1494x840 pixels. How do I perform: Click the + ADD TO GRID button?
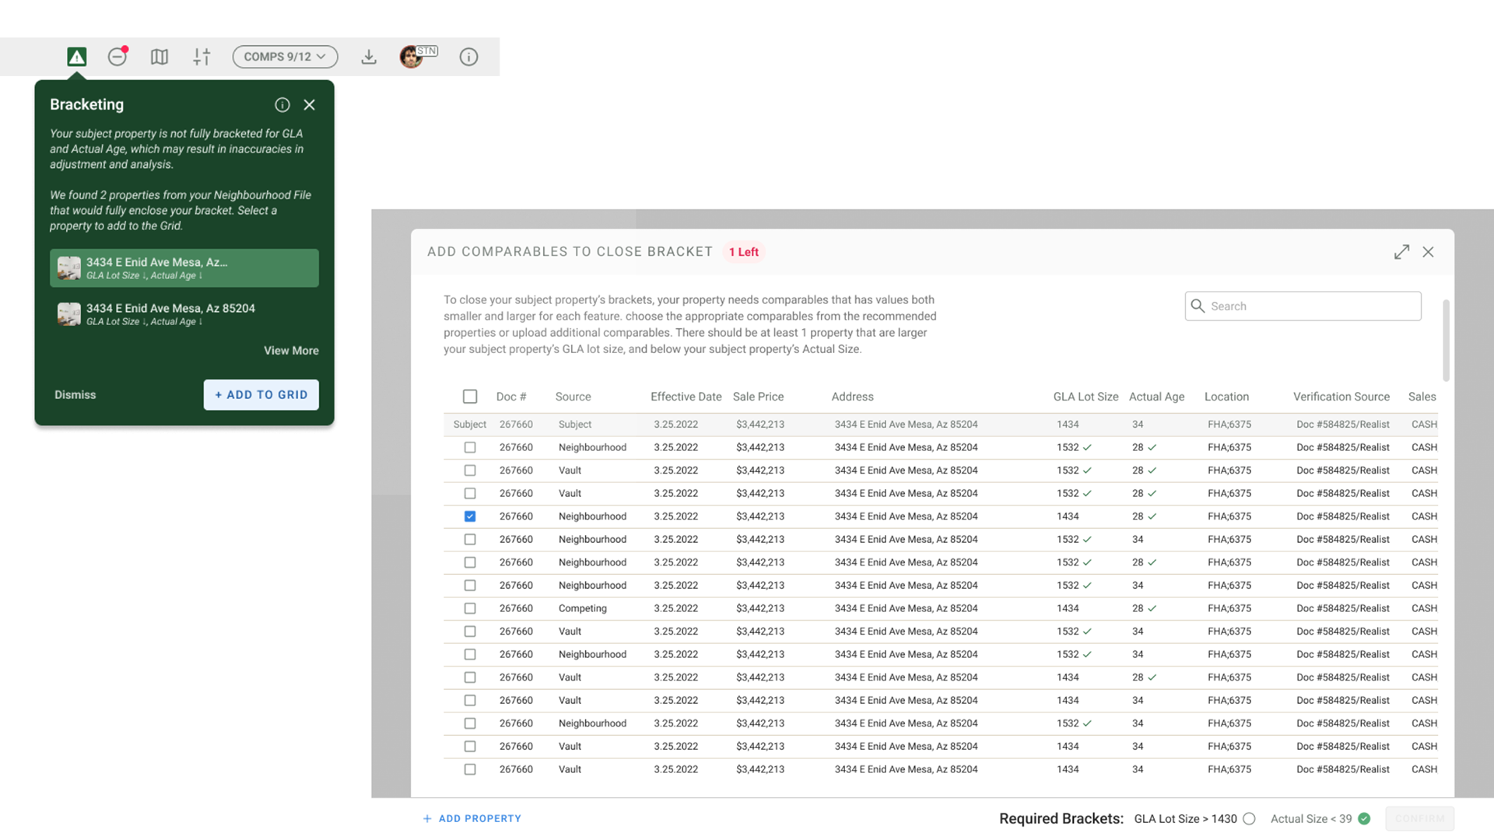tap(261, 395)
